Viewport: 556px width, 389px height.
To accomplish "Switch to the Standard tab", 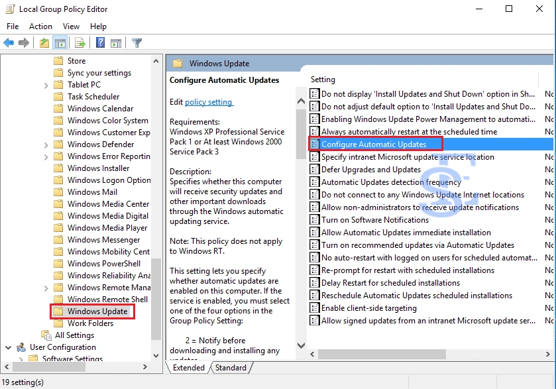I will (x=231, y=368).
